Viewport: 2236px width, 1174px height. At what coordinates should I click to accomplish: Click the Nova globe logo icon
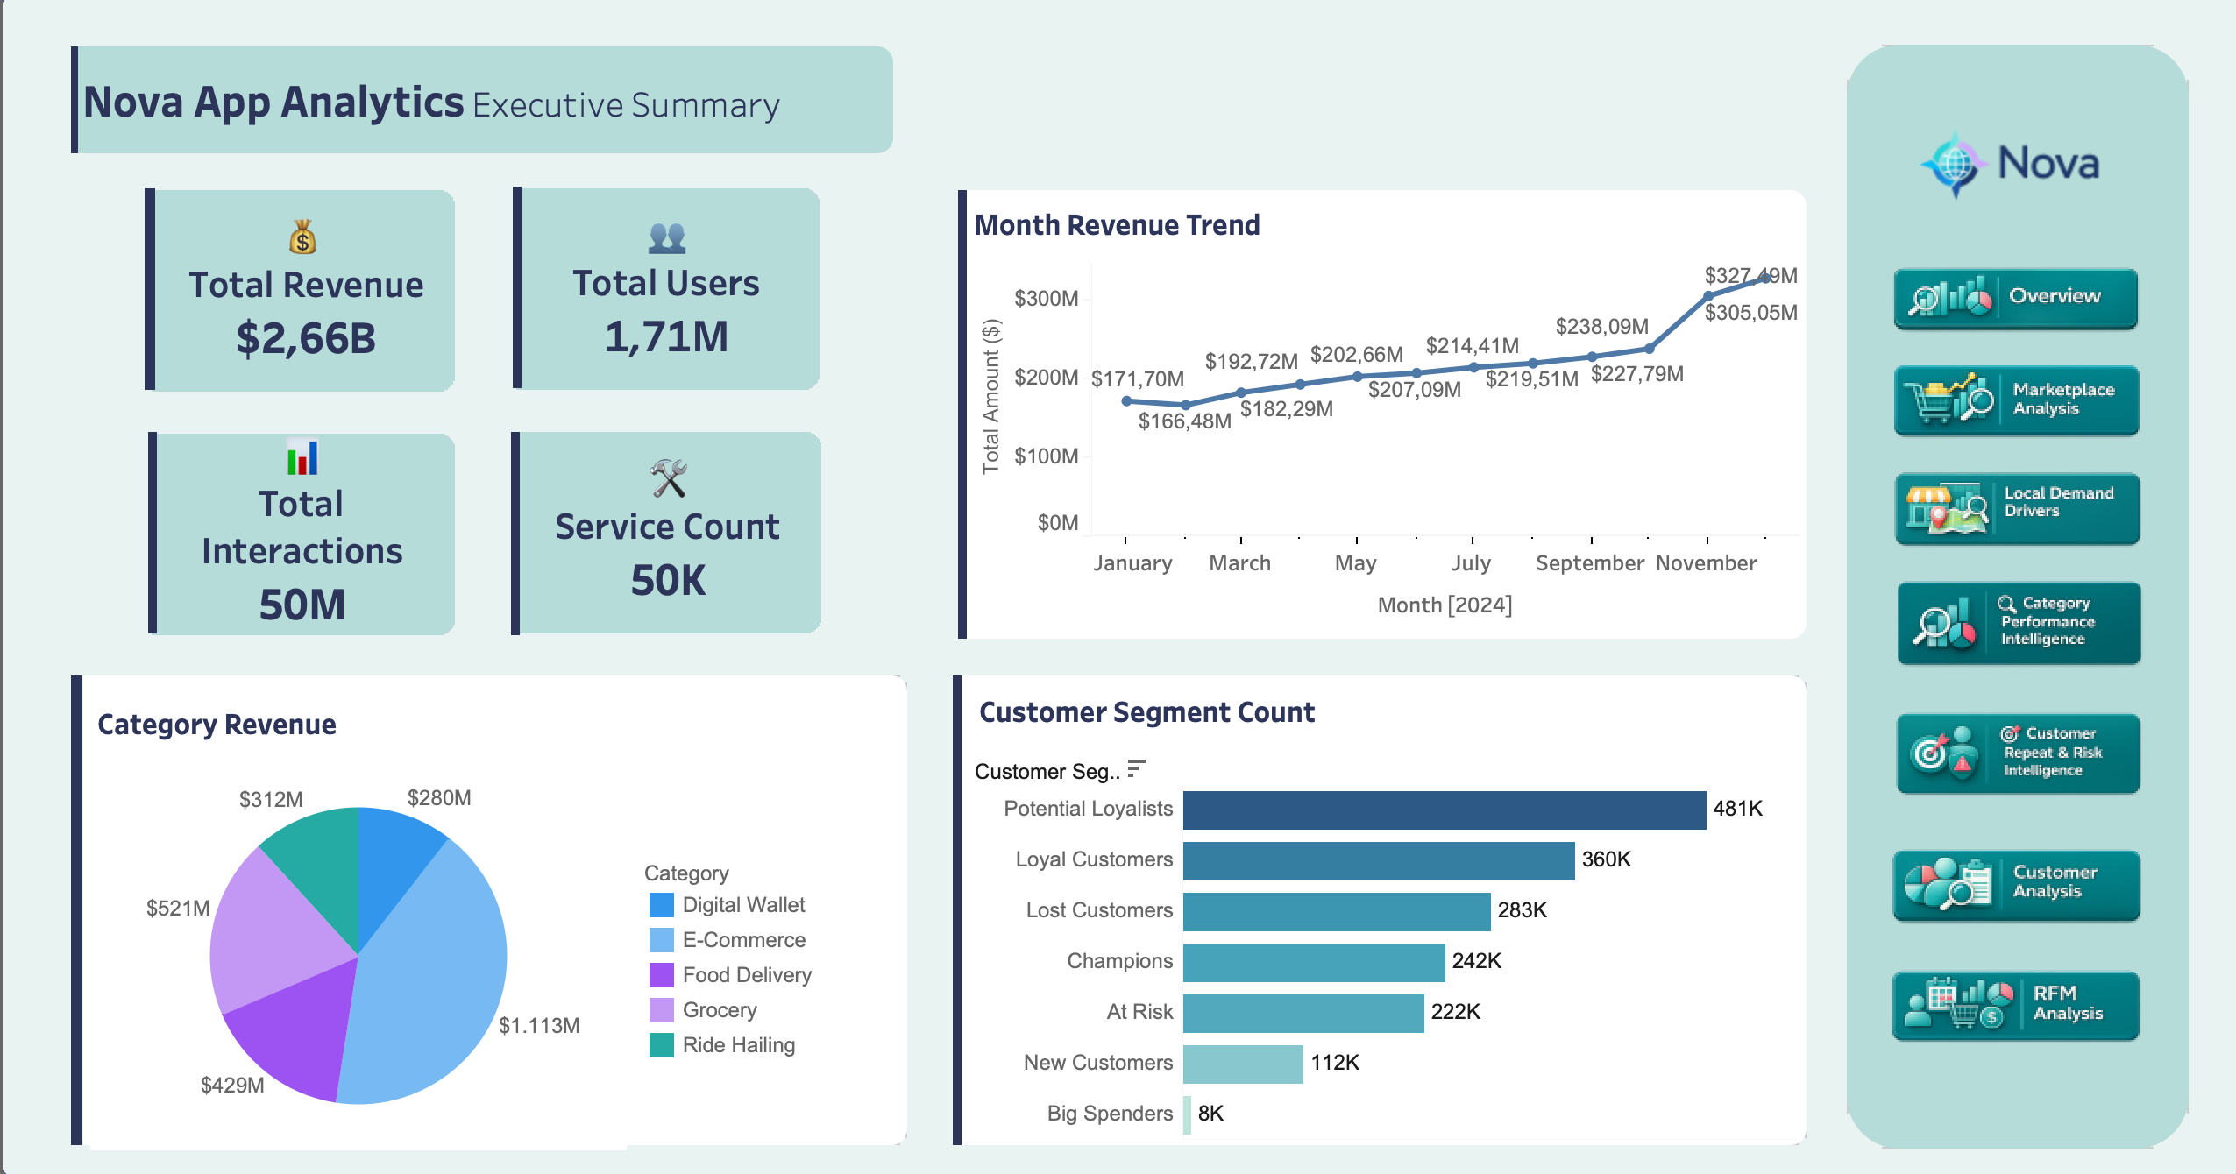click(1954, 165)
